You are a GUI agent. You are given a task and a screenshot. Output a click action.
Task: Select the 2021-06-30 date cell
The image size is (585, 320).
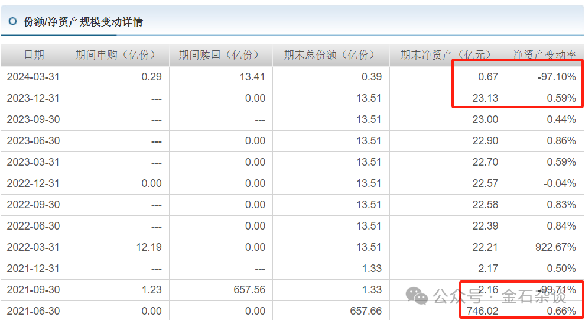click(33, 311)
